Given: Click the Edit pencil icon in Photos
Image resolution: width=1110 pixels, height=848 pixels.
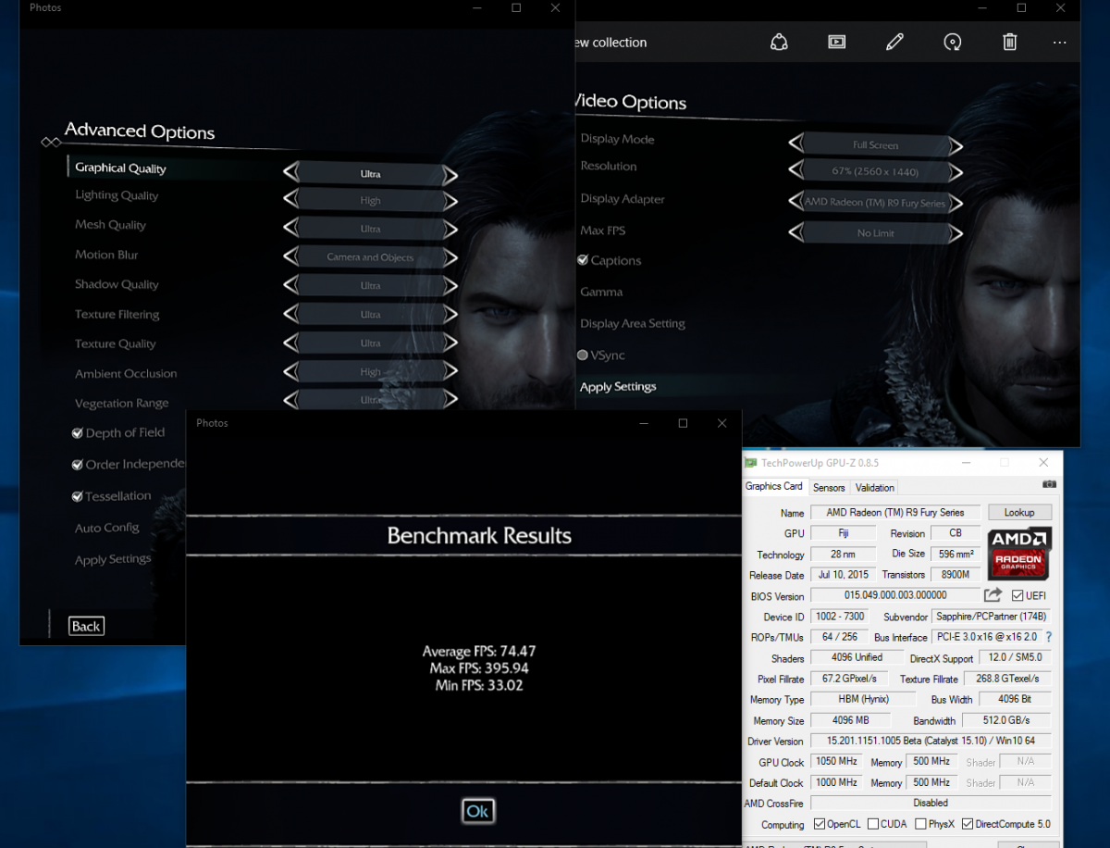Looking at the screenshot, I should tap(894, 42).
